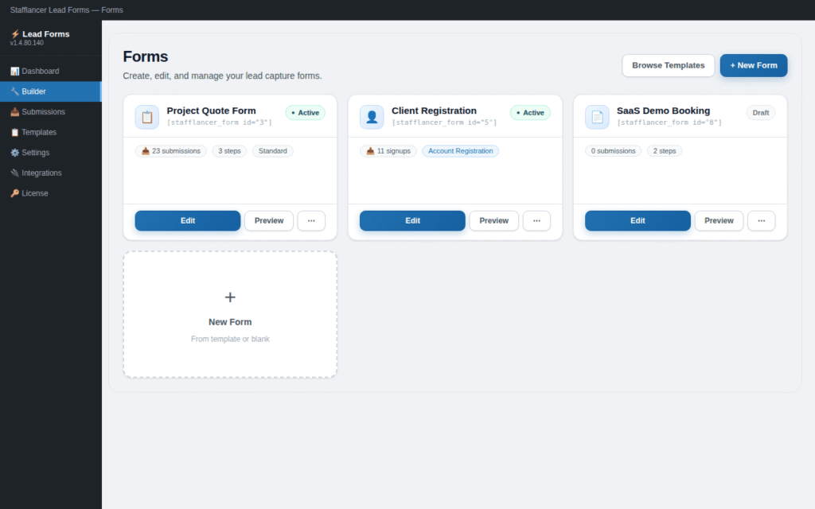This screenshot has height=509, width=815.
Task: Click the Browse Templates button
Action: click(x=669, y=65)
